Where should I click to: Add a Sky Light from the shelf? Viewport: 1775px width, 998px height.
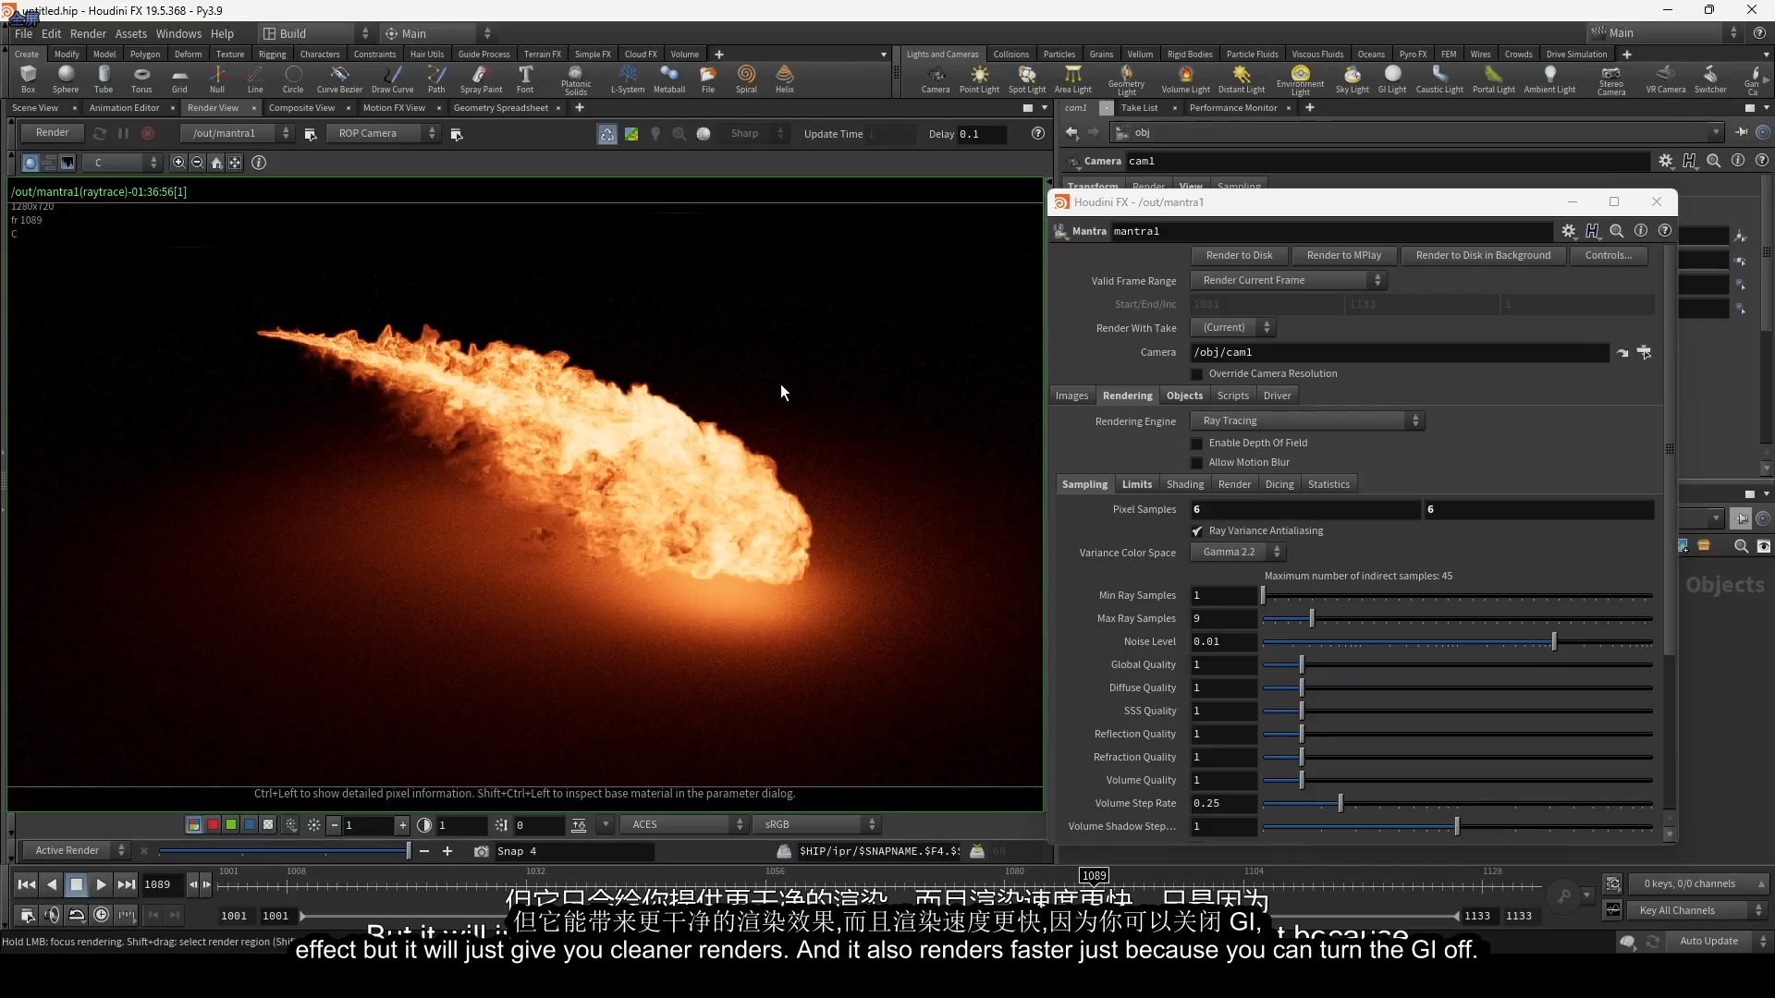(x=1353, y=79)
